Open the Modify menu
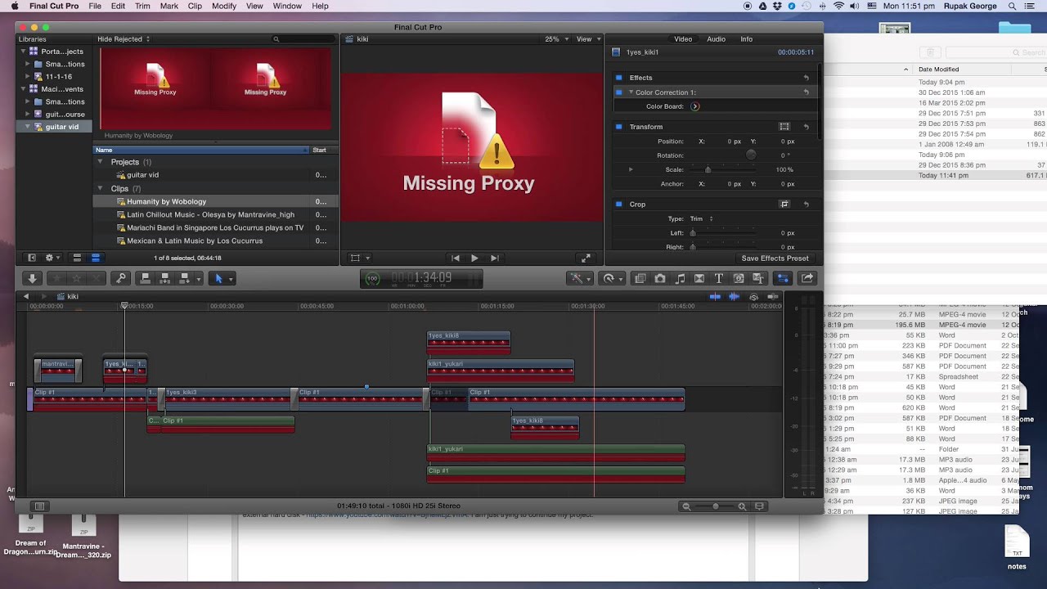Viewport: 1047px width, 589px height. tap(224, 6)
